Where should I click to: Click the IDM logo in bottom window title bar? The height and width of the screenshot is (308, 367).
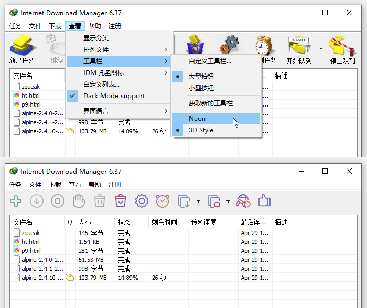click(14, 171)
